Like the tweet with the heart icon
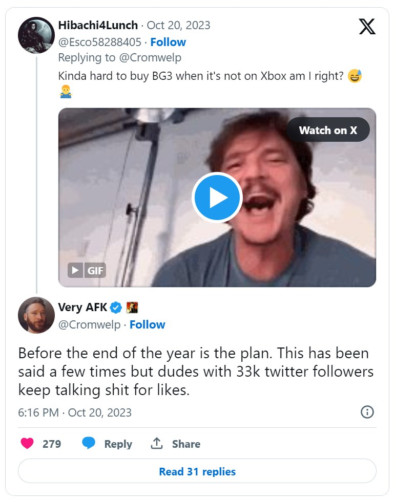Screen dimensions: 395x501 click(28, 444)
